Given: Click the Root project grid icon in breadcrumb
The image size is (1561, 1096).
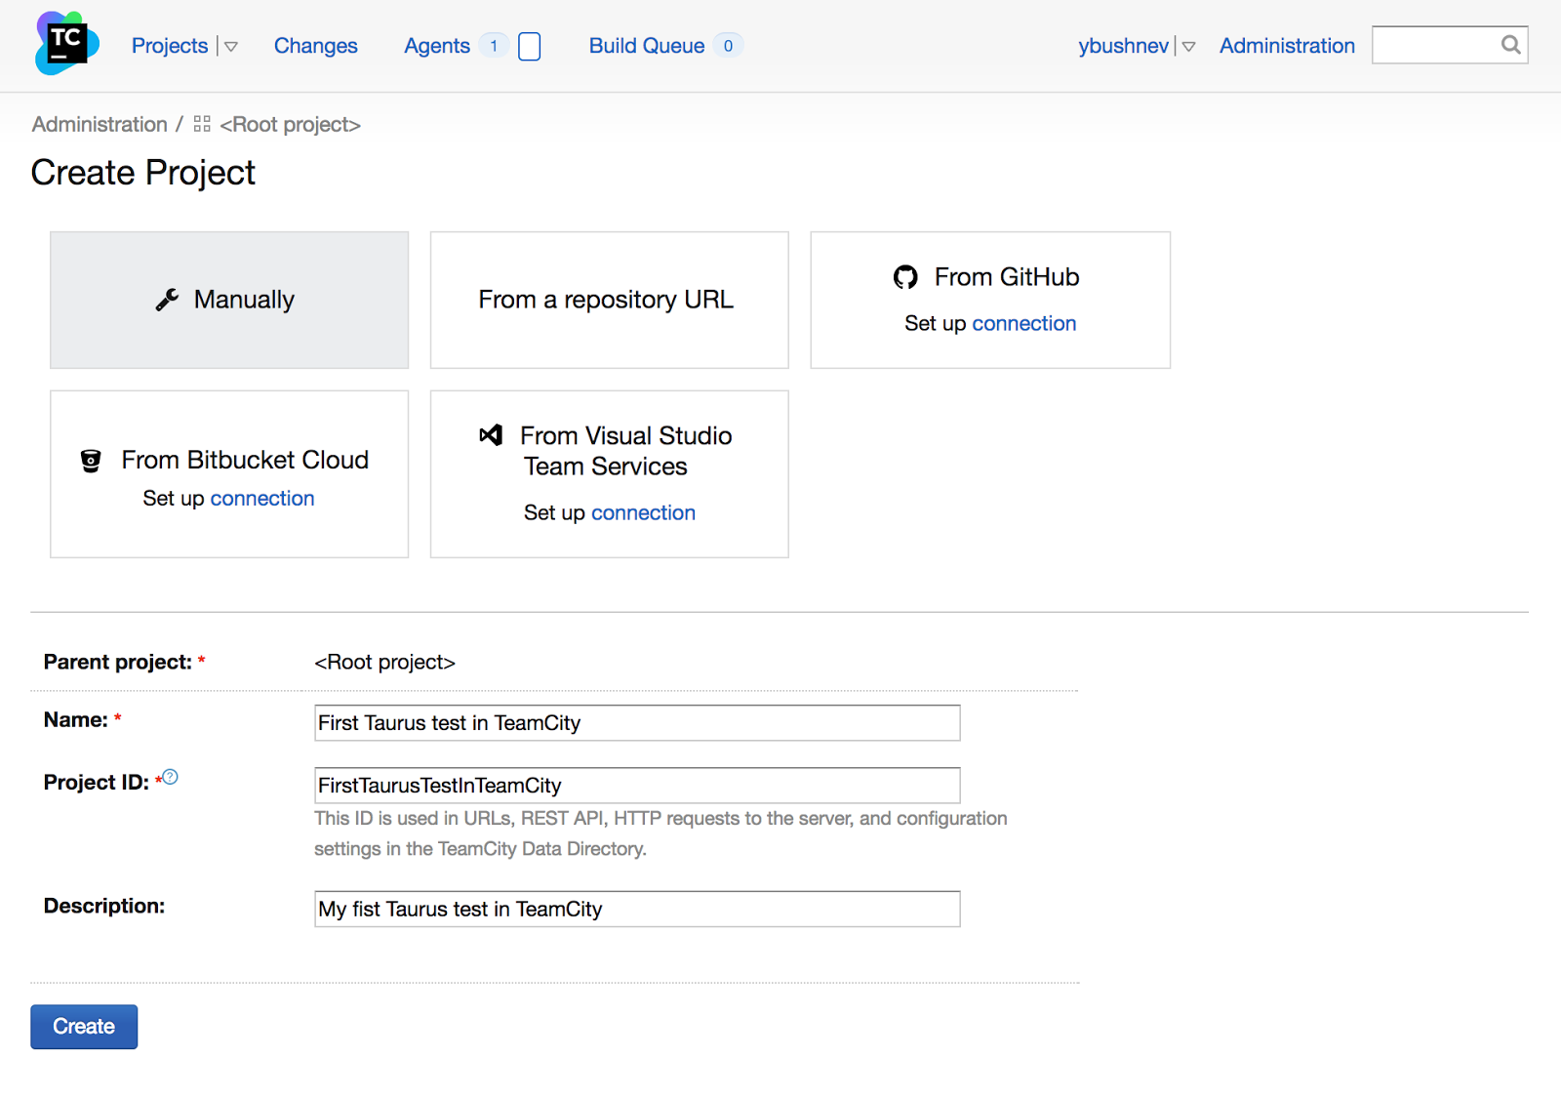Looking at the screenshot, I should [x=202, y=124].
